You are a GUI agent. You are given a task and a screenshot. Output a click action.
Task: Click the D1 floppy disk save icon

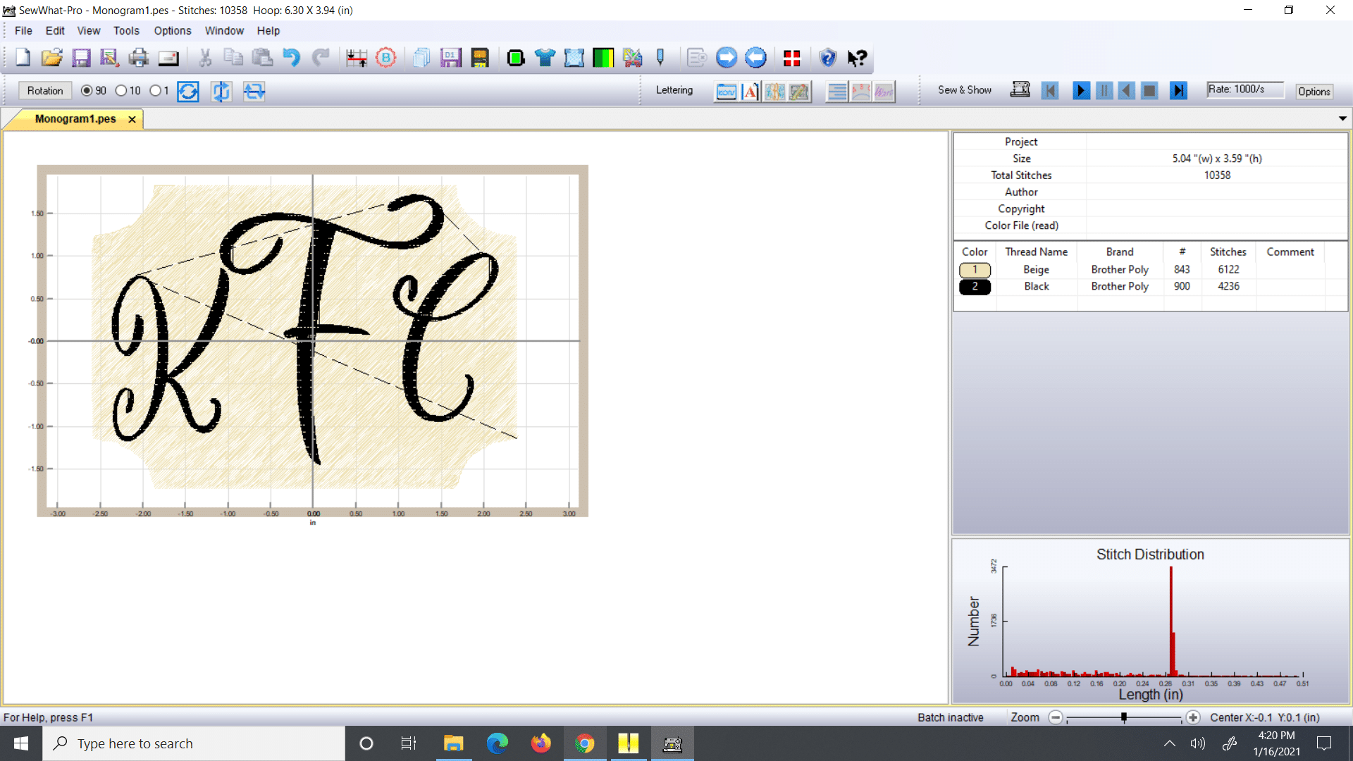[x=450, y=58]
